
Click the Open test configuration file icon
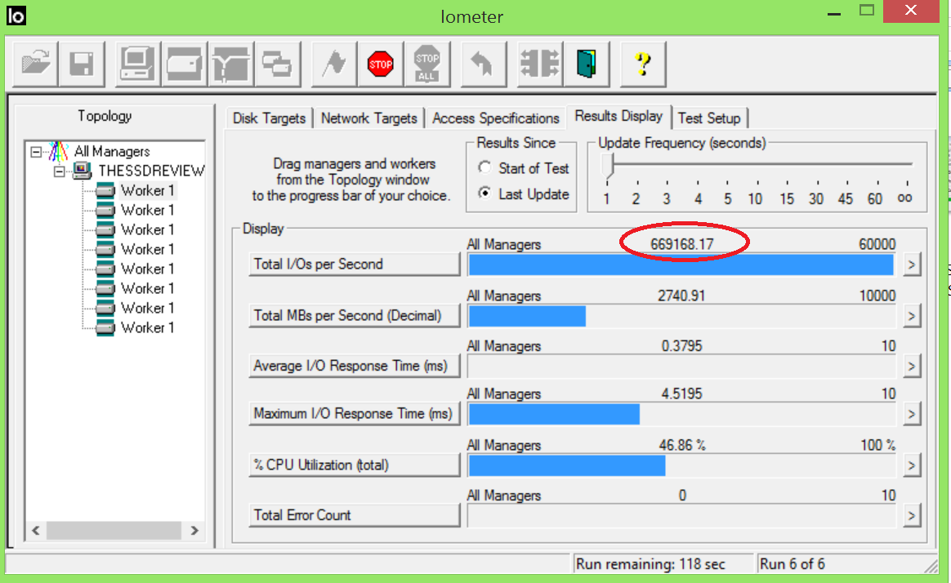tap(34, 63)
